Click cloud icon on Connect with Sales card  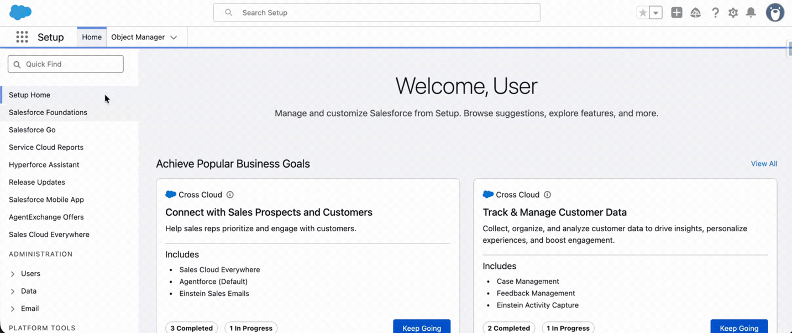point(171,195)
